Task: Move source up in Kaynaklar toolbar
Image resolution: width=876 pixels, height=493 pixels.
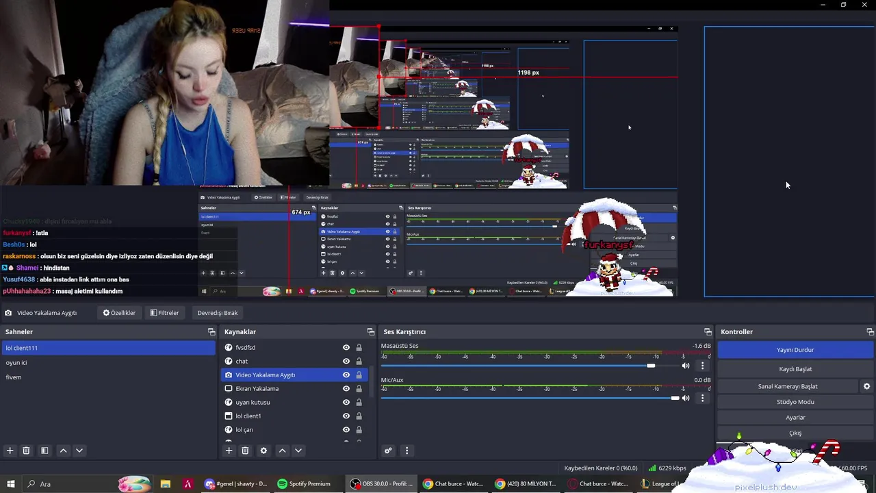Action: coord(282,451)
